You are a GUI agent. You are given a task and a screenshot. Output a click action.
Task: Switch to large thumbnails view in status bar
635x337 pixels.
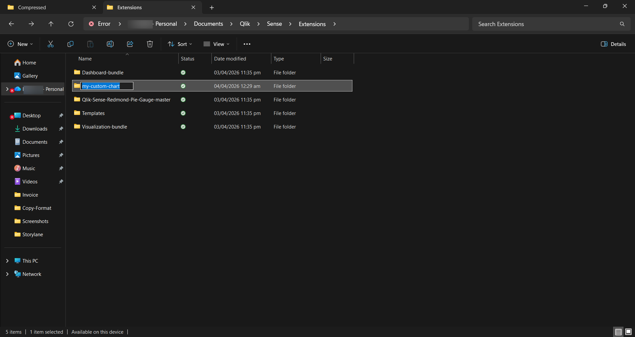point(628,332)
